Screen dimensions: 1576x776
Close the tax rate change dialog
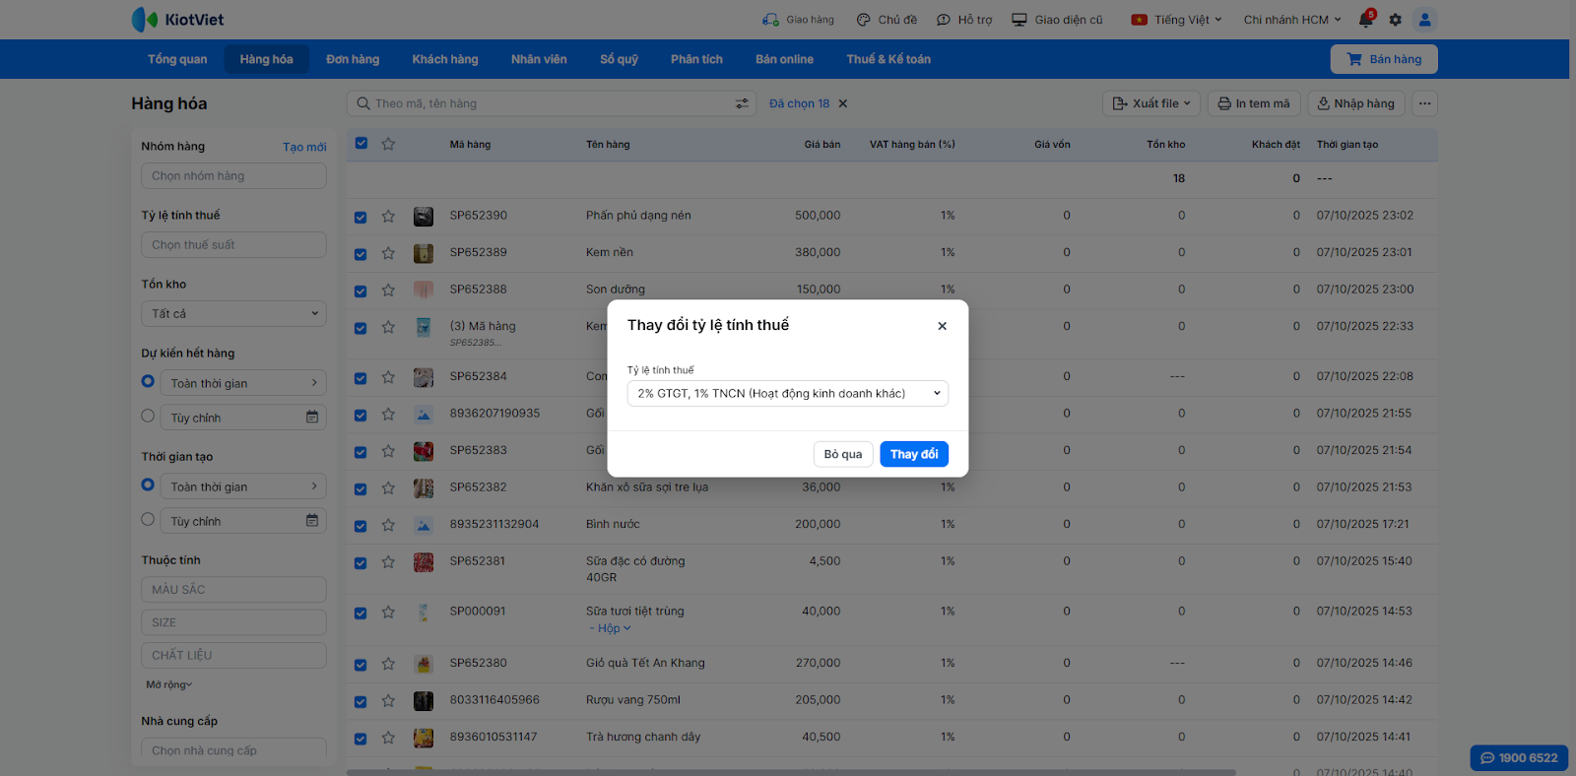tap(942, 326)
